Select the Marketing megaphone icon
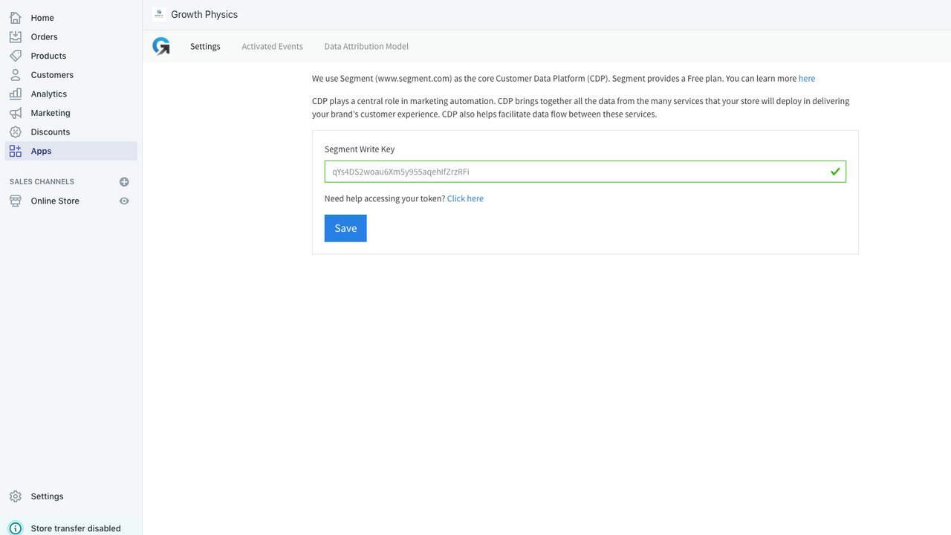Image resolution: width=951 pixels, height=535 pixels. pyautogui.click(x=16, y=112)
